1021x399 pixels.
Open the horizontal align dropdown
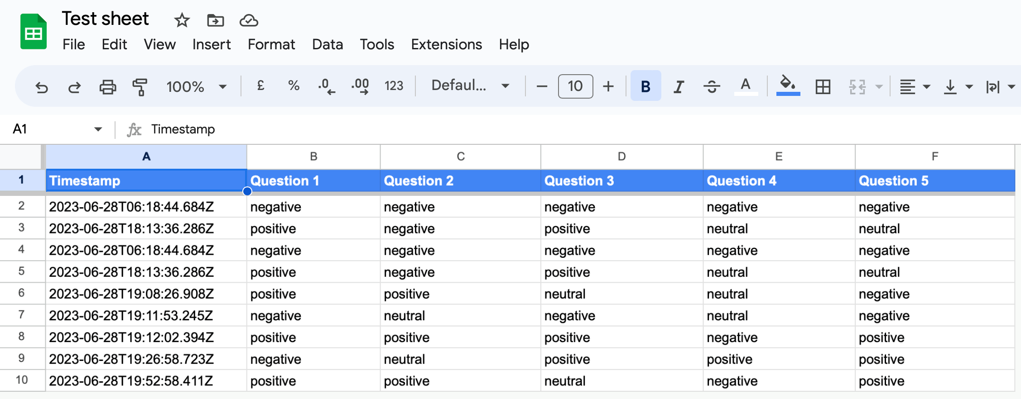tap(915, 86)
